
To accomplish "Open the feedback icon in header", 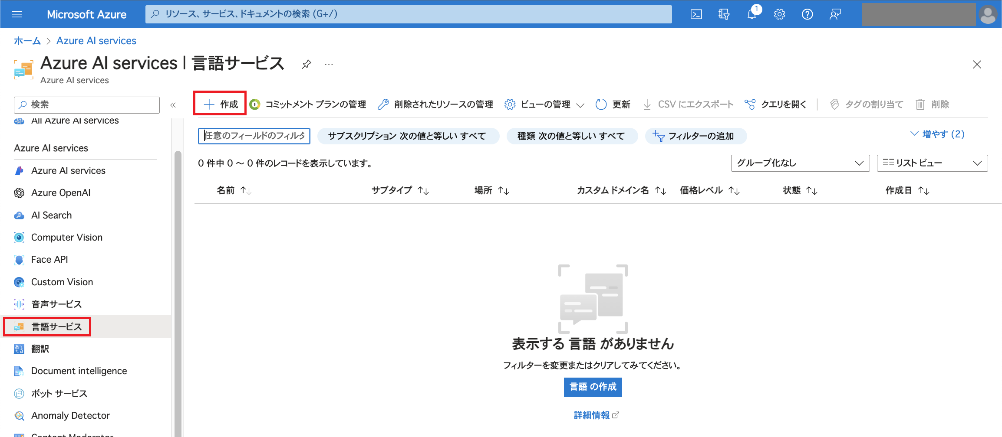I will click(x=835, y=14).
